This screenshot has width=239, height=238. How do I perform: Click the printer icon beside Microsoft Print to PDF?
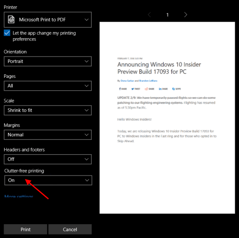tap(11, 19)
